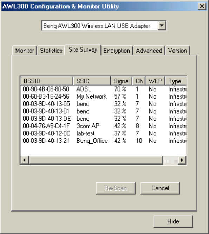Click the Benq AWL300 adapter combo box
This screenshot has height=234, width=209.
(x=104, y=26)
